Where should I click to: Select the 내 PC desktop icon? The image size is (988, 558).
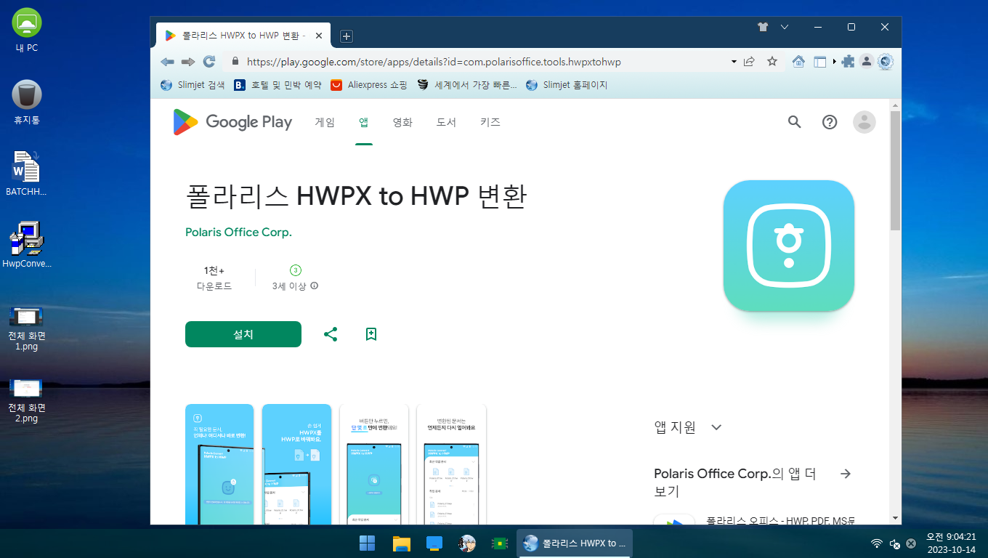(27, 30)
